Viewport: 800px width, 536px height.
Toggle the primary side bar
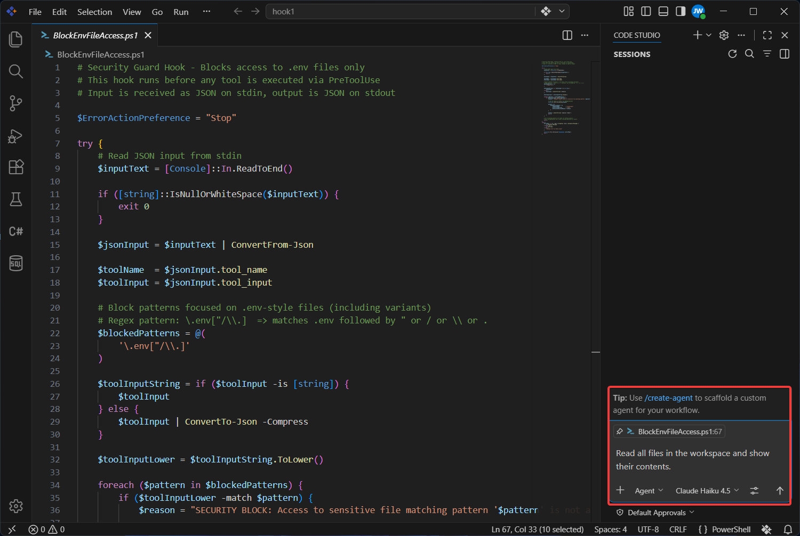646,12
